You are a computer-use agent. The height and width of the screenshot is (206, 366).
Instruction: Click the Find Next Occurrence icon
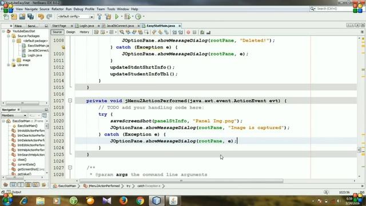(134, 32)
